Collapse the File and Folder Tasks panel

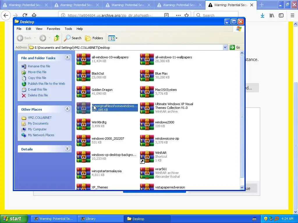tap(67, 57)
